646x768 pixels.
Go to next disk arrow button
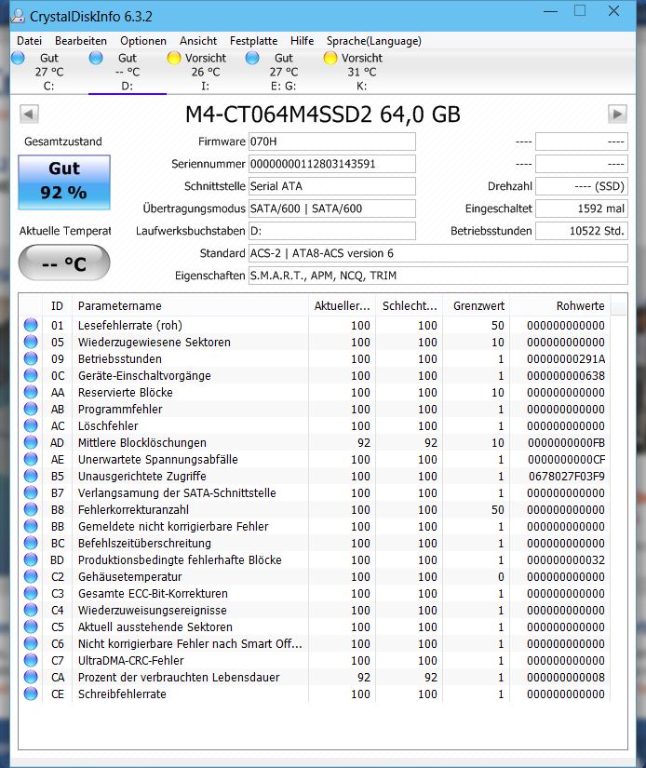(617, 115)
